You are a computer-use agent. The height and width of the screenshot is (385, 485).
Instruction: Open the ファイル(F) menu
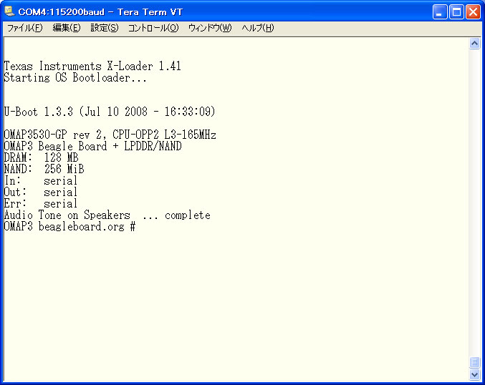tap(25, 28)
